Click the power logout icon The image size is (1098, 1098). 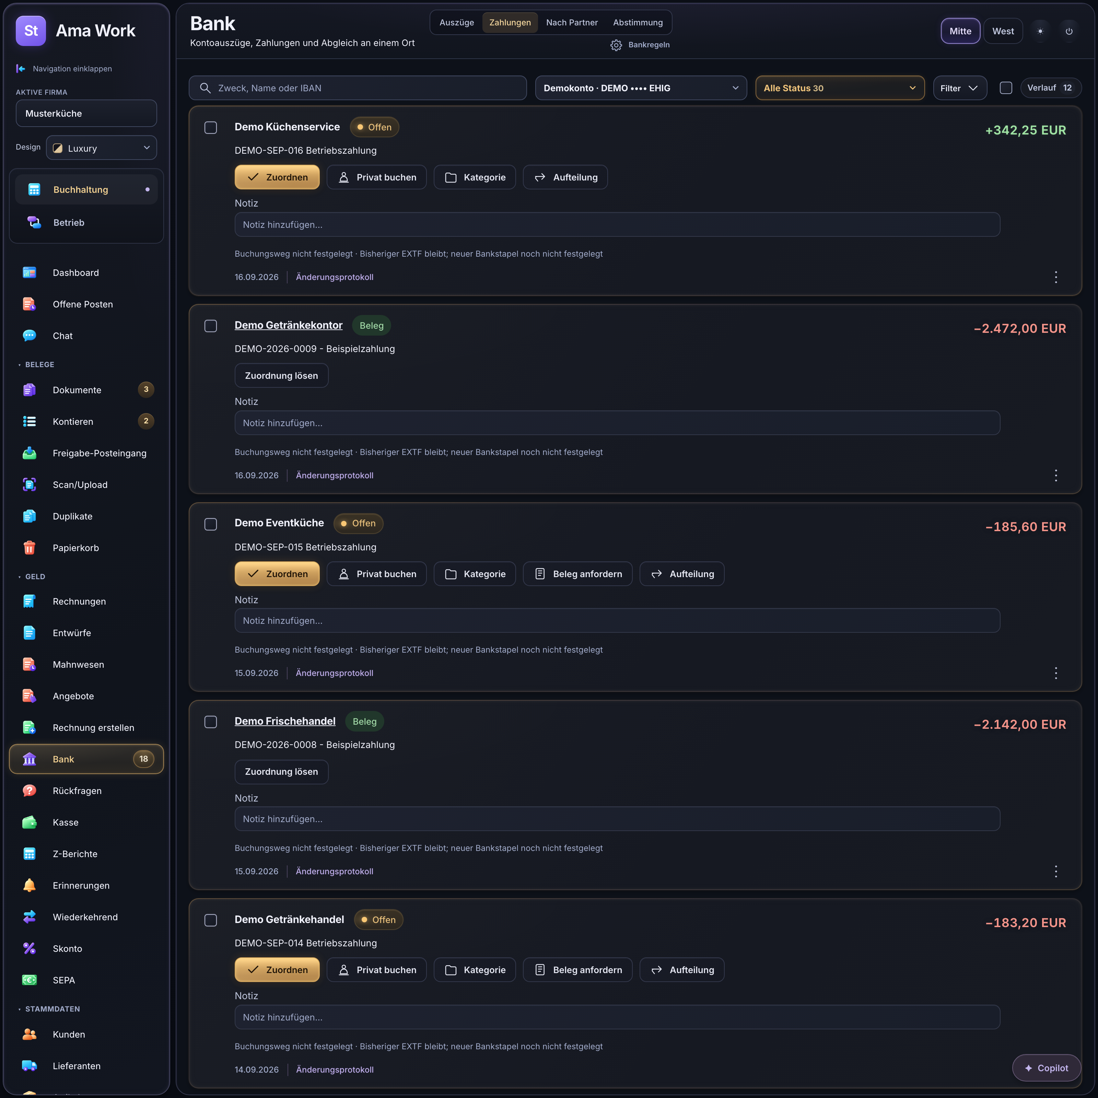1069,31
